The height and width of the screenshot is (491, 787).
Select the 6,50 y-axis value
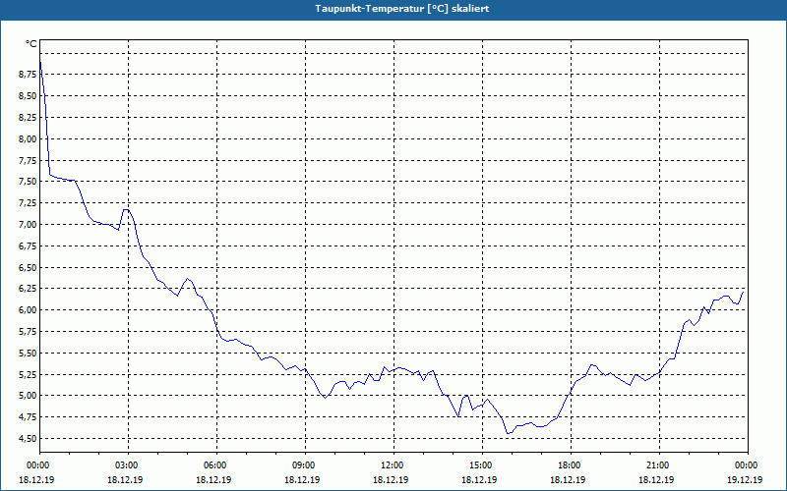(x=28, y=267)
